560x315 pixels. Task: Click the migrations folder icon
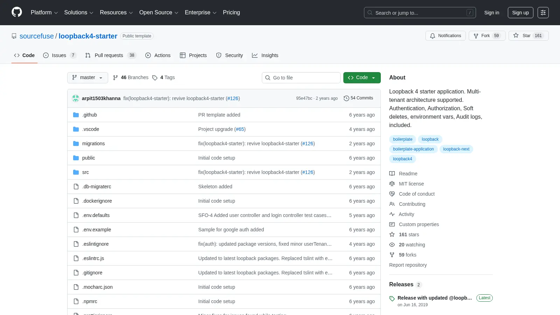point(76,143)
